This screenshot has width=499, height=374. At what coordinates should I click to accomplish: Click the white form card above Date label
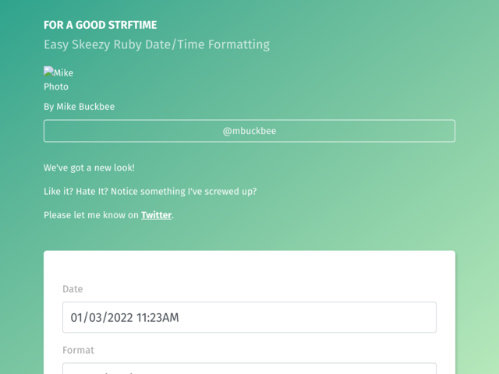(249, 266)
